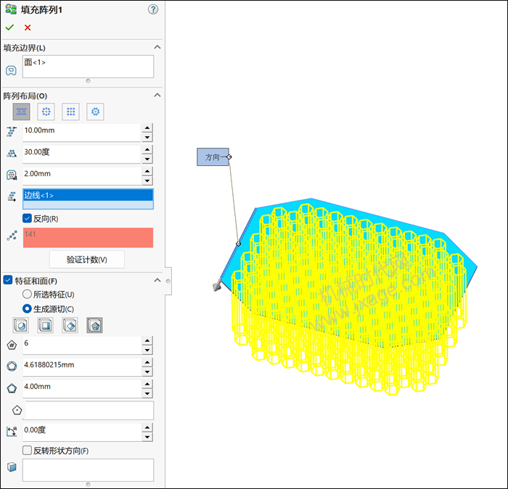This screenshot has width=508, height=489.
Task: Click polygon sides icon beside value 6
Action: (12, 345)
